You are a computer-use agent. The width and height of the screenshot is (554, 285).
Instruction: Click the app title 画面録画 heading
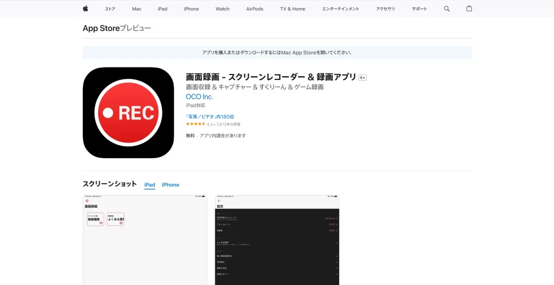271,77
